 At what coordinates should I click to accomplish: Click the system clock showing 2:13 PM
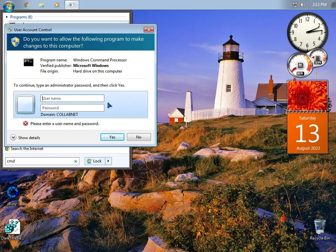pos(319,5)
